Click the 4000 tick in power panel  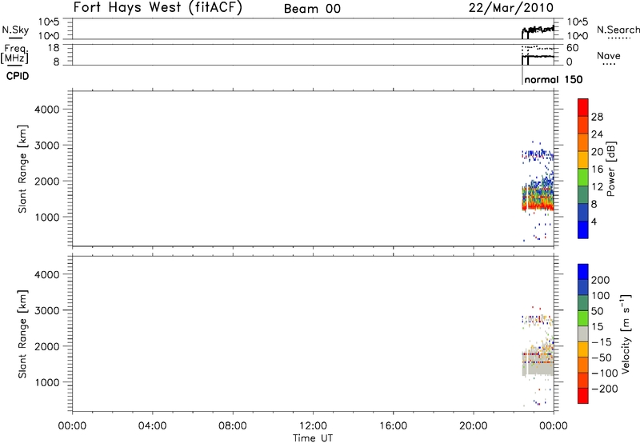pyautogui.click(x=47, y=110)
